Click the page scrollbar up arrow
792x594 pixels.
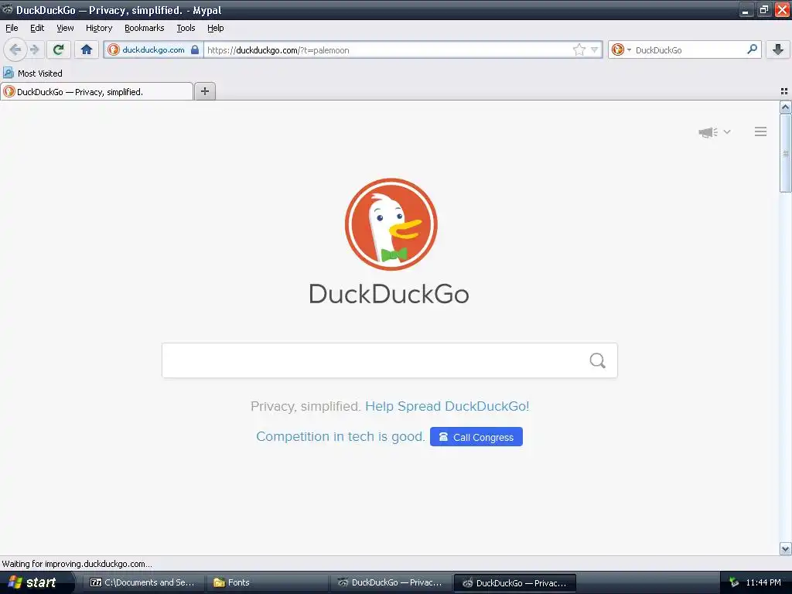point(786,107)
